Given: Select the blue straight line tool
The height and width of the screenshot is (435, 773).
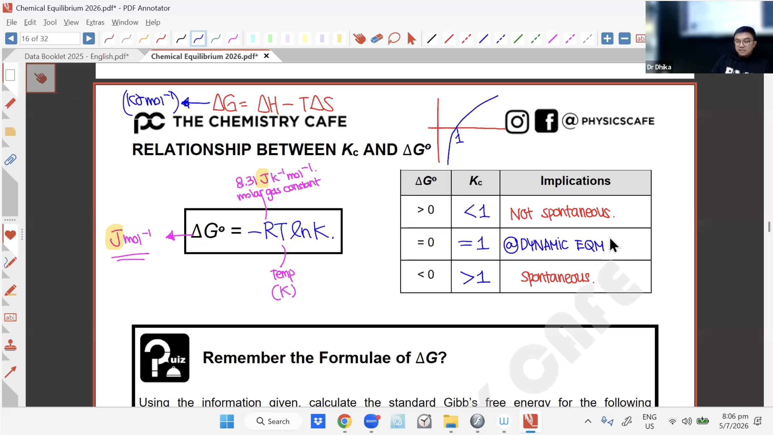Looking at the screenshot, I should 483,39.
